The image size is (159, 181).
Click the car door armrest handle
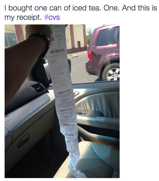tap(107, 120)
